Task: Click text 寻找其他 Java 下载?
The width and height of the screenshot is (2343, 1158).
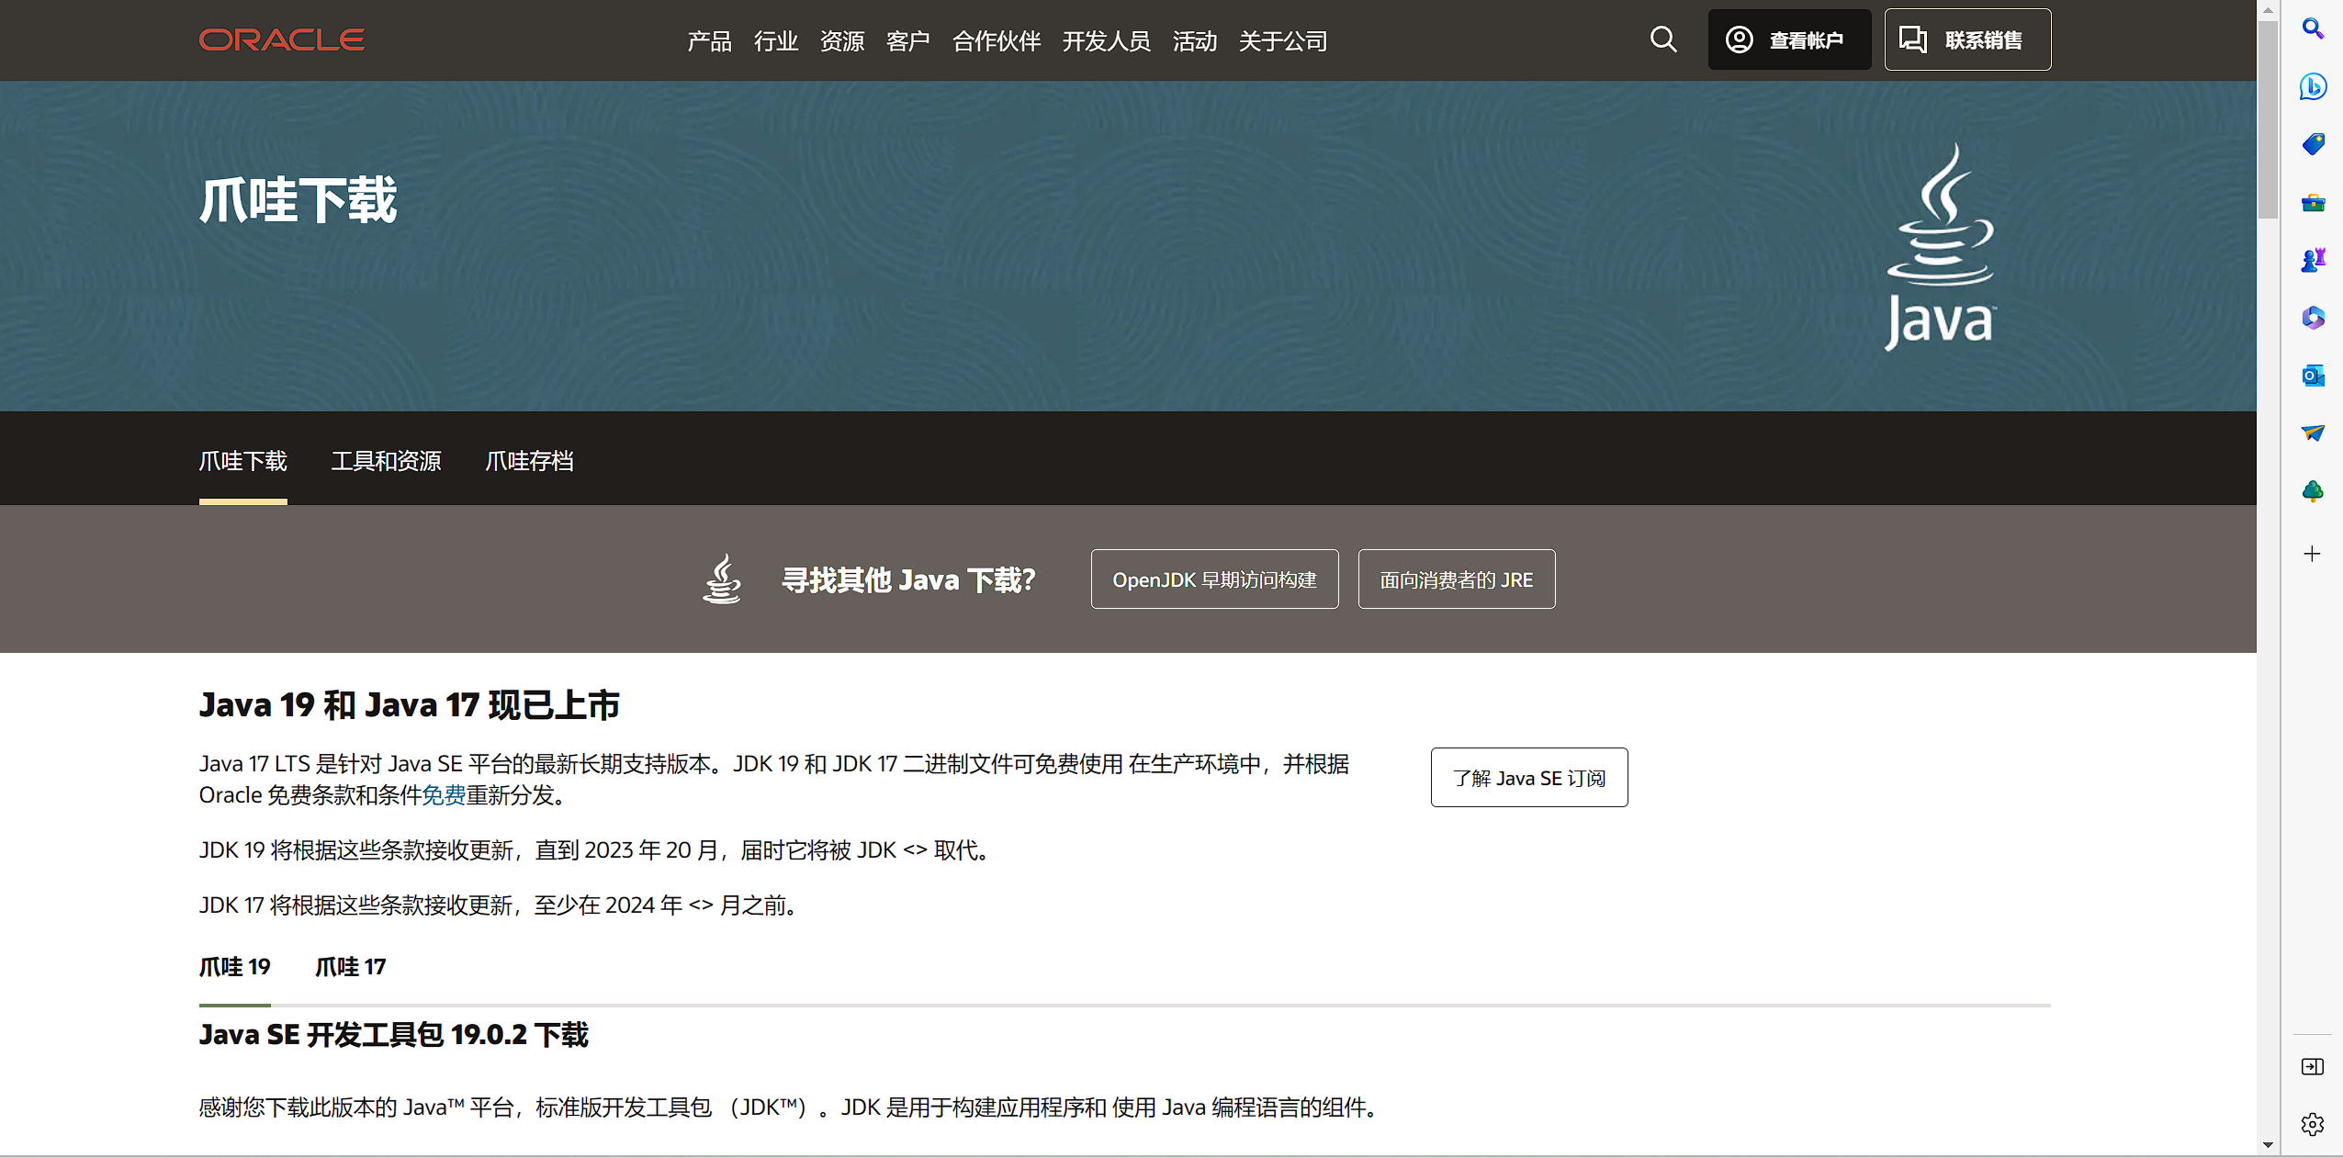Action: point(909,579)
